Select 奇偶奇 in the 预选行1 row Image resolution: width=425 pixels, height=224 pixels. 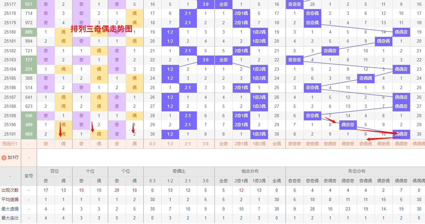pyautogui.click(x=330, y=144)
